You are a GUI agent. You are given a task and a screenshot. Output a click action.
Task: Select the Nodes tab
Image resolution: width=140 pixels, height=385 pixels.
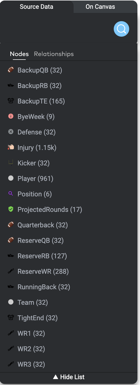[x=19, y=54]
